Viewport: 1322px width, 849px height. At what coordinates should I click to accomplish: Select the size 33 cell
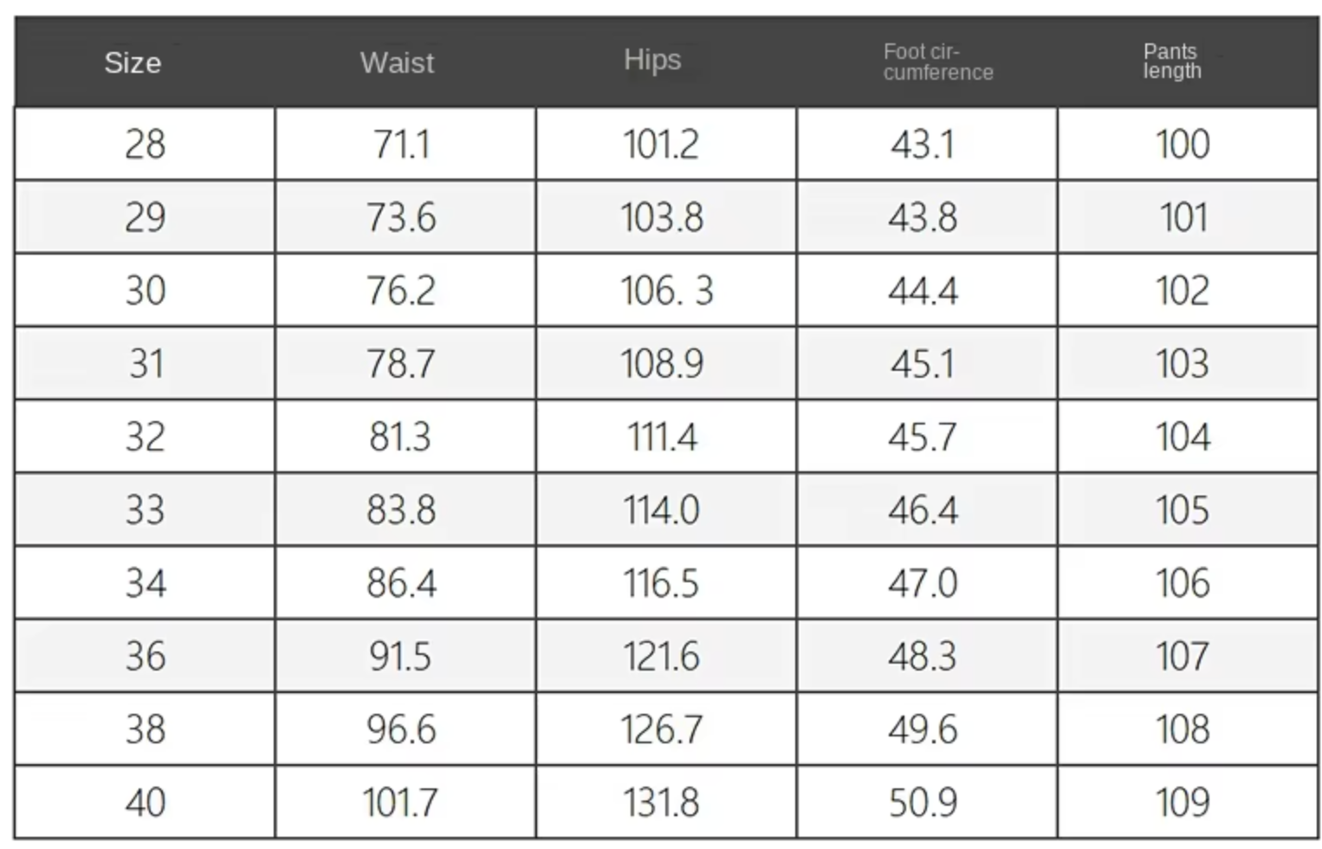point(145,509)
